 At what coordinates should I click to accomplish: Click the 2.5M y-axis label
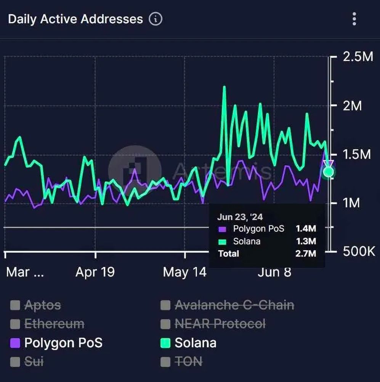click(358, 57)
